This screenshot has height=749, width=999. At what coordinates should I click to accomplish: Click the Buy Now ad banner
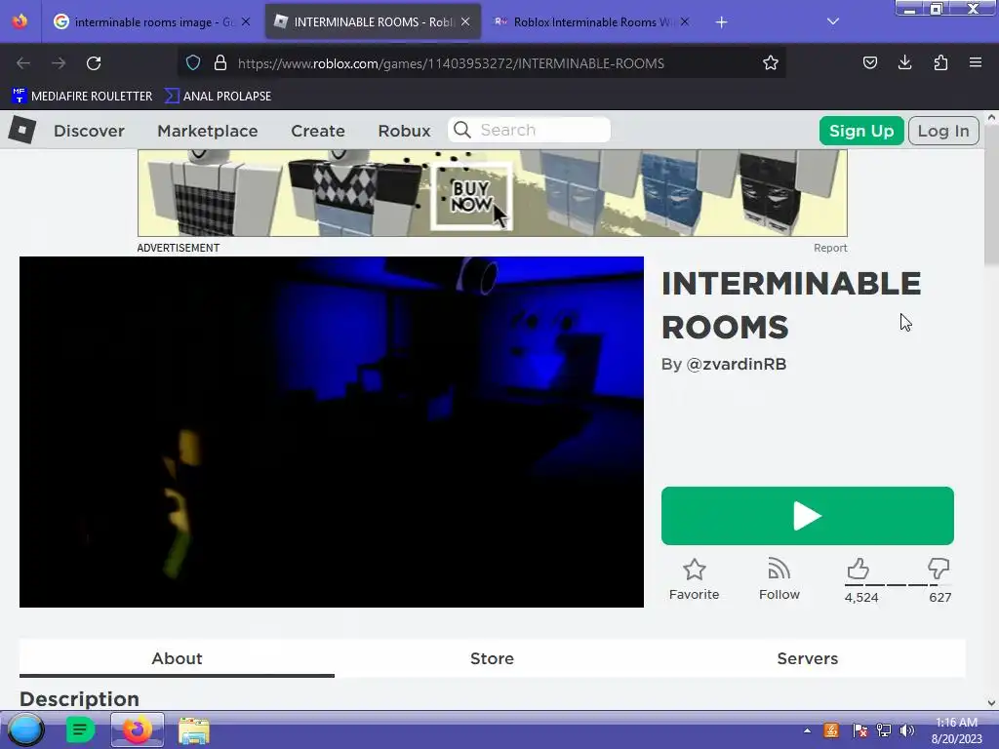pos(493,193)
